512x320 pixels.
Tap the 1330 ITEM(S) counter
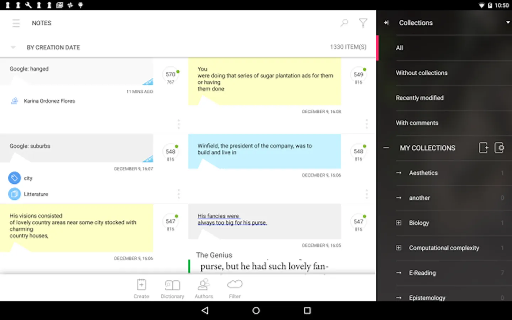[x=348, y=47]
